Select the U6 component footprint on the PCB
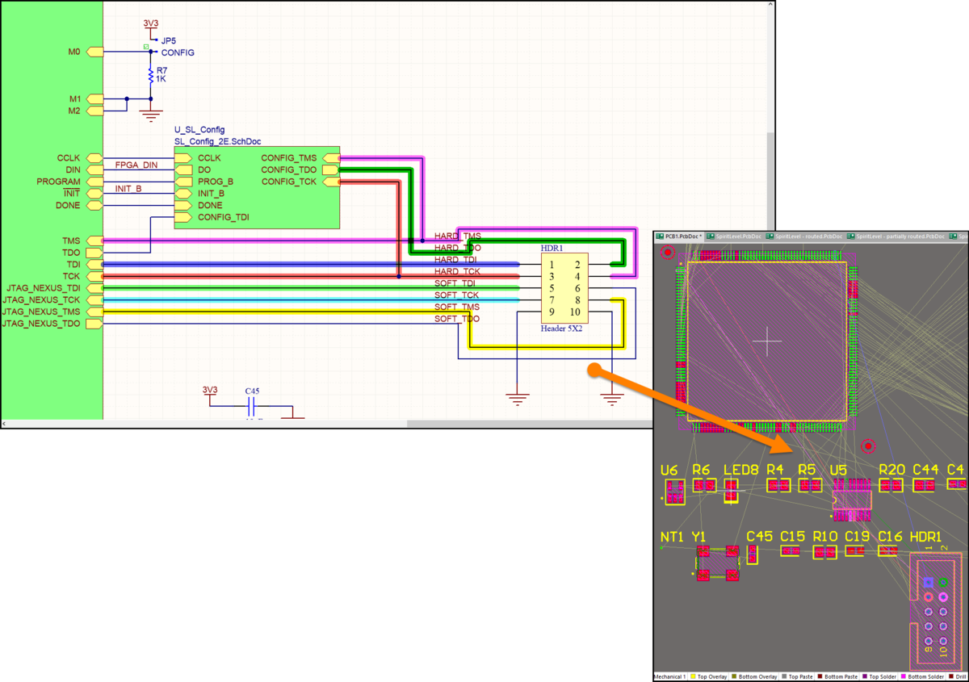The width and height of the screenshot is (969, 682). tap(674, 492)
